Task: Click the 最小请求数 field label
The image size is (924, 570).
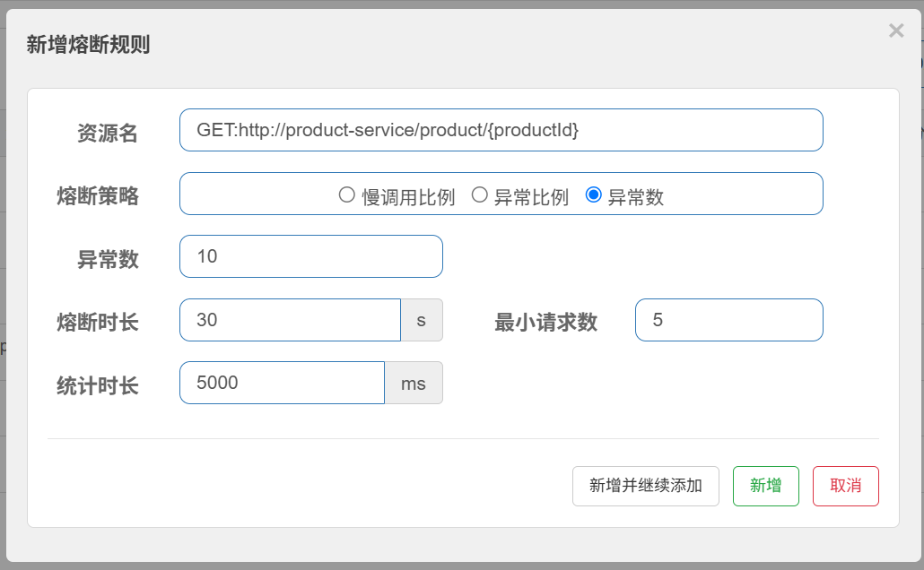Action: (545, 322)
